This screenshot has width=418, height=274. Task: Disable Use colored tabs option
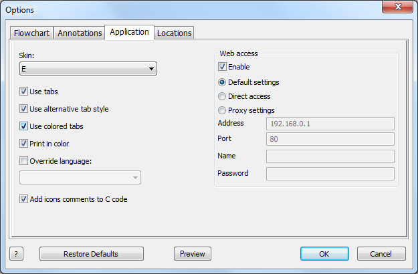[23, 126]
